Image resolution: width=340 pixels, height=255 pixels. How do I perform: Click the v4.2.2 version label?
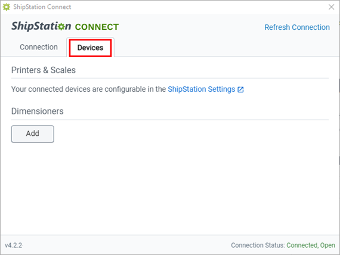pyautogui.click(x=14, y=245)
